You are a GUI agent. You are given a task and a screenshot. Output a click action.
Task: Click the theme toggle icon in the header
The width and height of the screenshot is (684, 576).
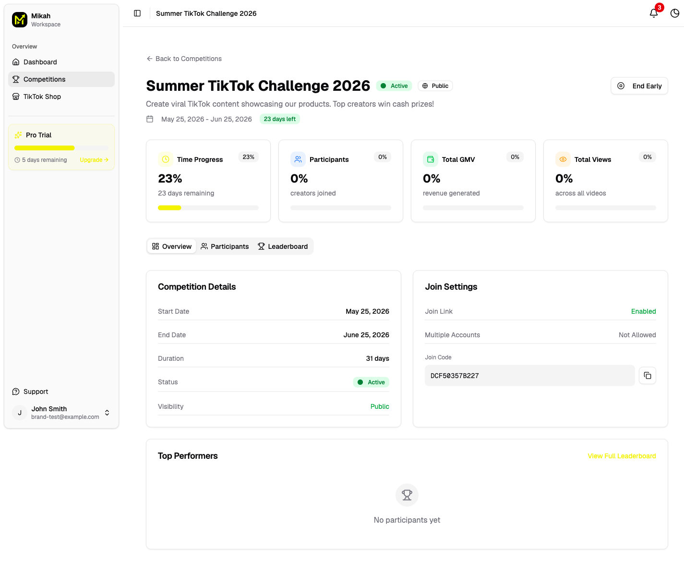[675, 13]
